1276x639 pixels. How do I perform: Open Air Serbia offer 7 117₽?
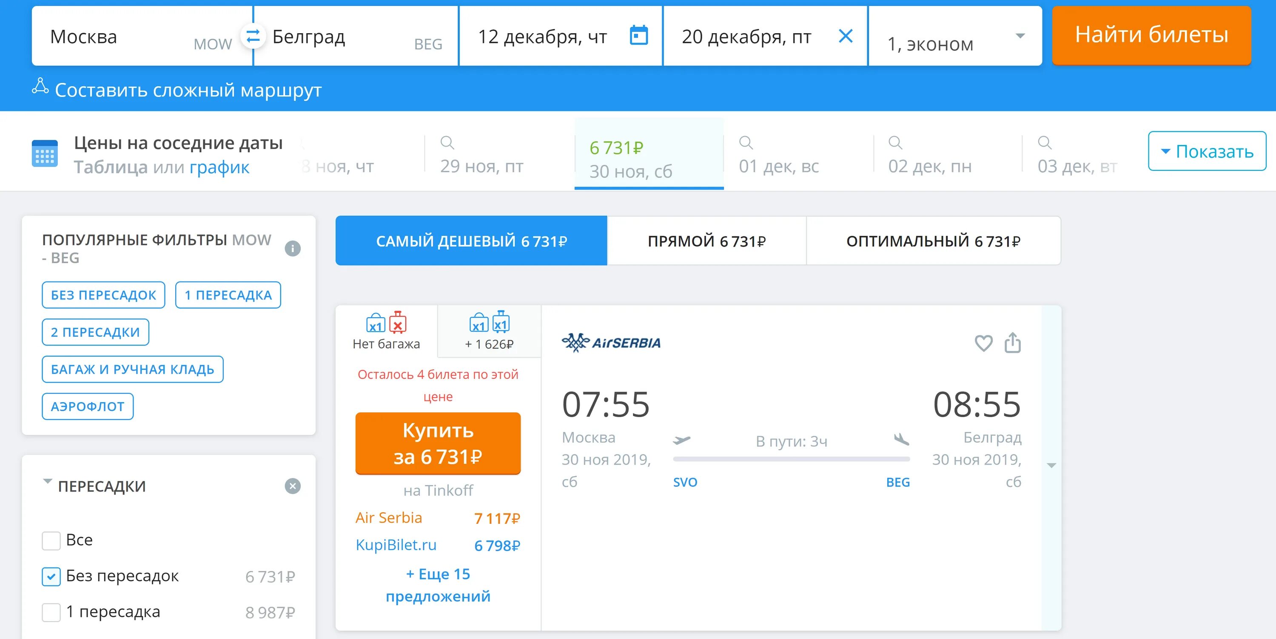[438, 518]
